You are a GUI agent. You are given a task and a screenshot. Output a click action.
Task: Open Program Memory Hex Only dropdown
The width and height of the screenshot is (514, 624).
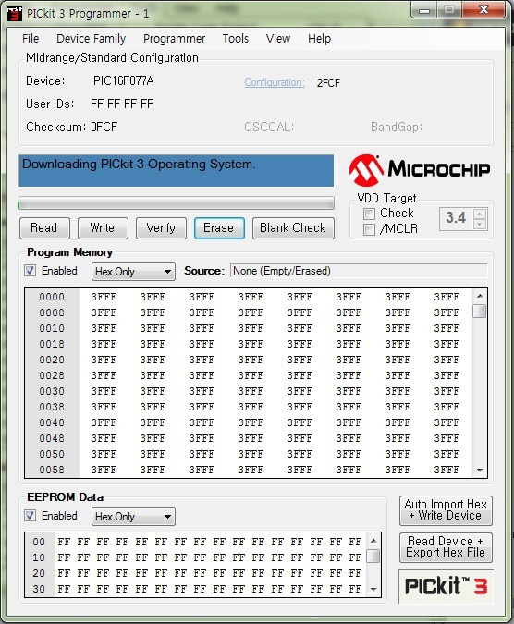(133, 272)
